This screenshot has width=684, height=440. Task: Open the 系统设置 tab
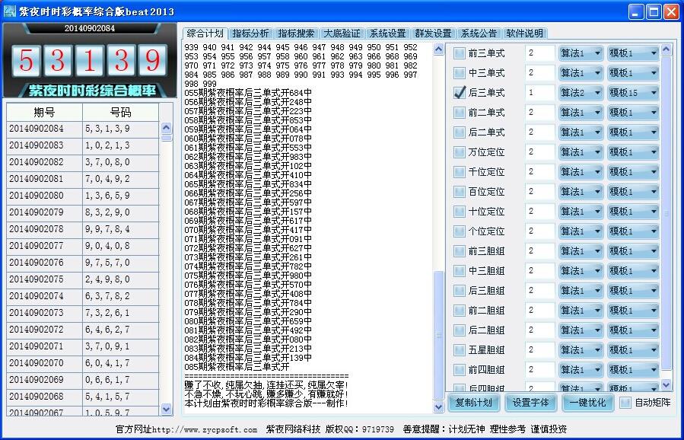coord(387,33)
